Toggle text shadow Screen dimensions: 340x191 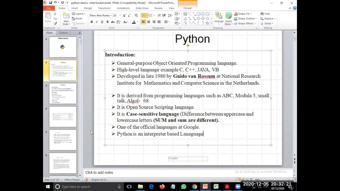[107, 22]
